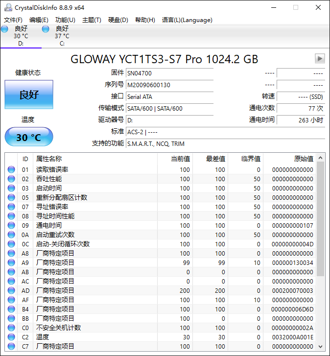Open the 语言(L)(Language) menu

[187, 20]
